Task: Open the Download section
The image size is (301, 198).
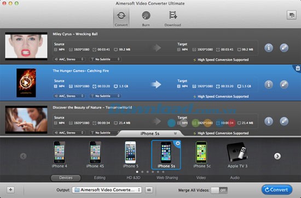Action: (x=172, y=19)
